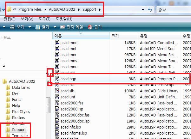Click the 검색 search field
The image size is (191, 139).
(x=174, y=10)
